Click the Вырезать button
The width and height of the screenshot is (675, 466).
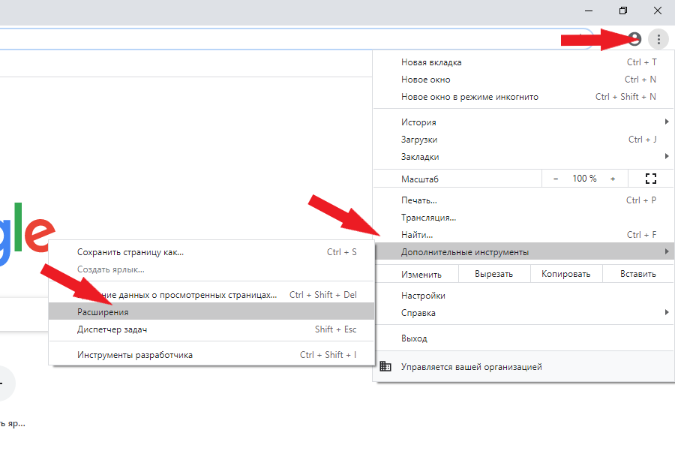(x=493, y=274)
